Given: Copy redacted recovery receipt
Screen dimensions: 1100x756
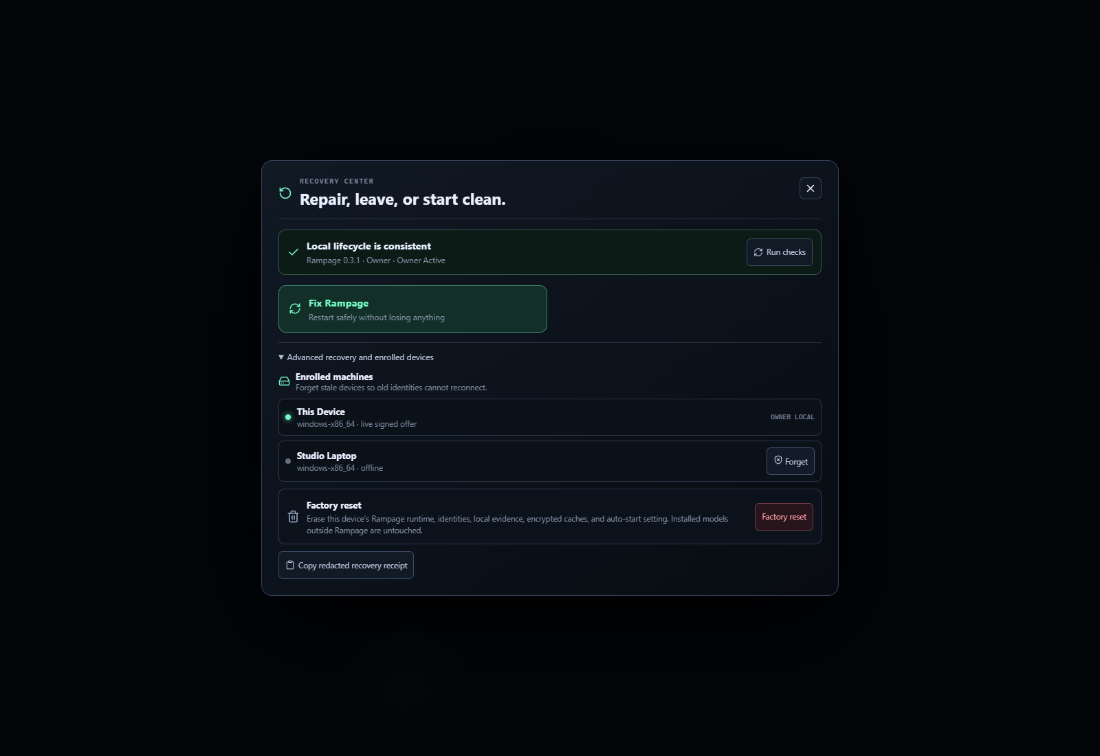Looking at the screenshot, I should coord(346,565).
